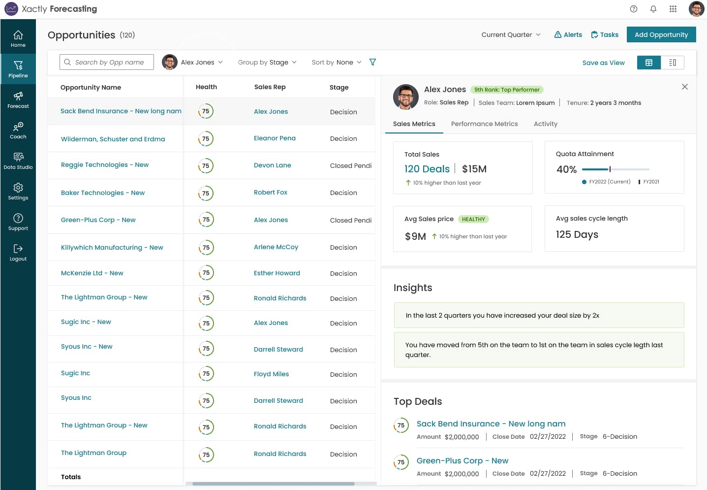Click the Search by Opp name field
707x490 pixels.
click(107, 62)
